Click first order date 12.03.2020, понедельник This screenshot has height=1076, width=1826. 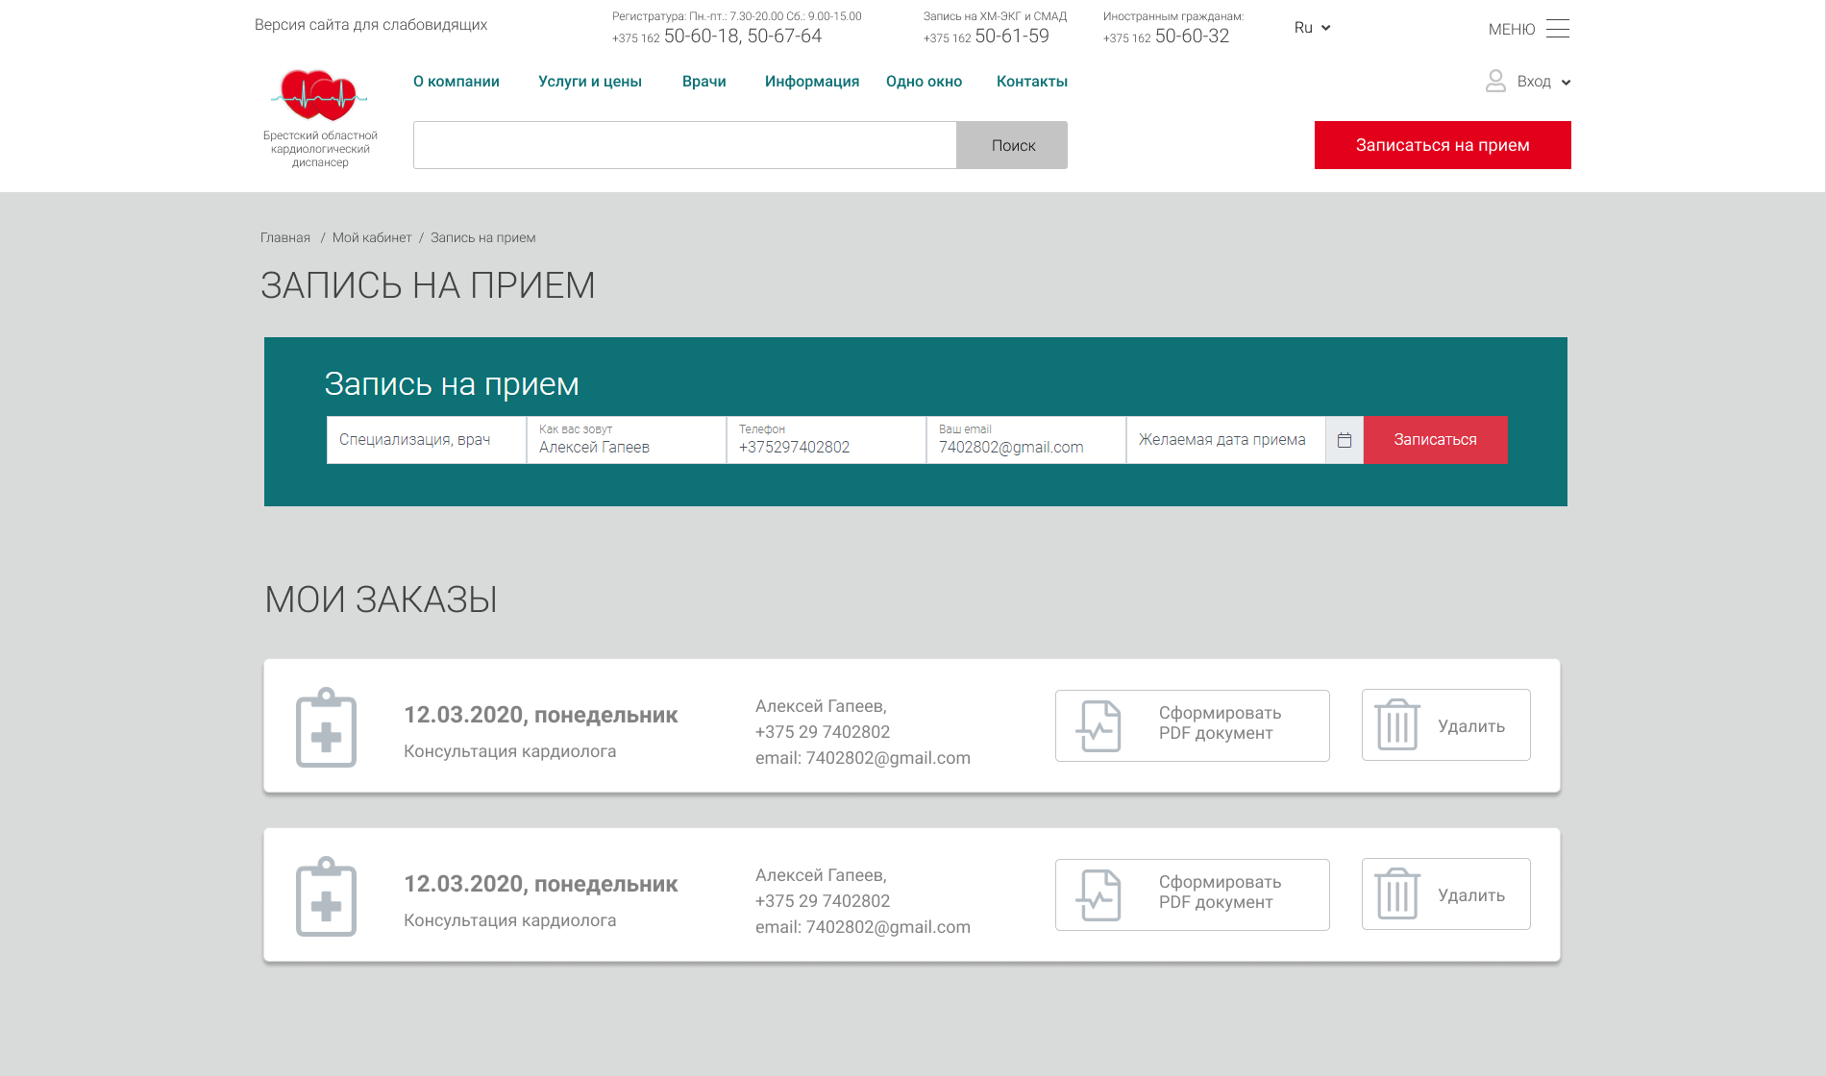(x=541, y=715)
